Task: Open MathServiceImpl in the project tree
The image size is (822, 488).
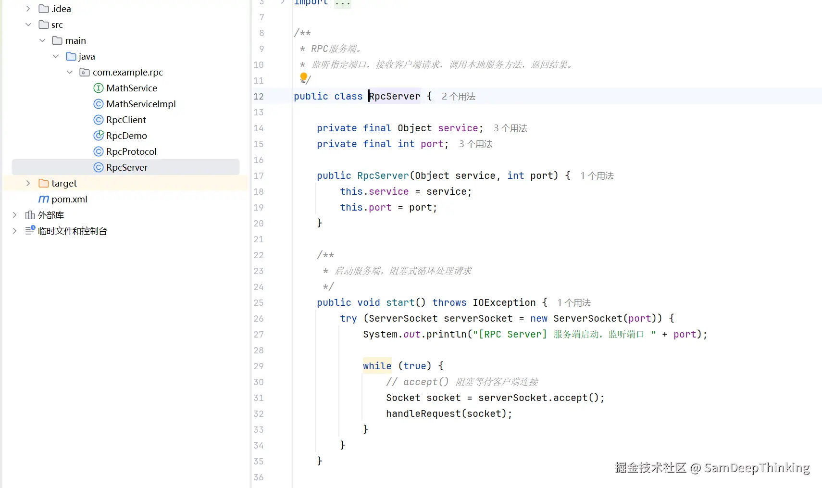Action: tap(141, 104)
